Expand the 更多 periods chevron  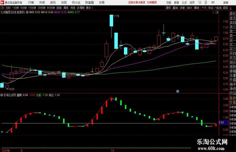coord(90,8)
